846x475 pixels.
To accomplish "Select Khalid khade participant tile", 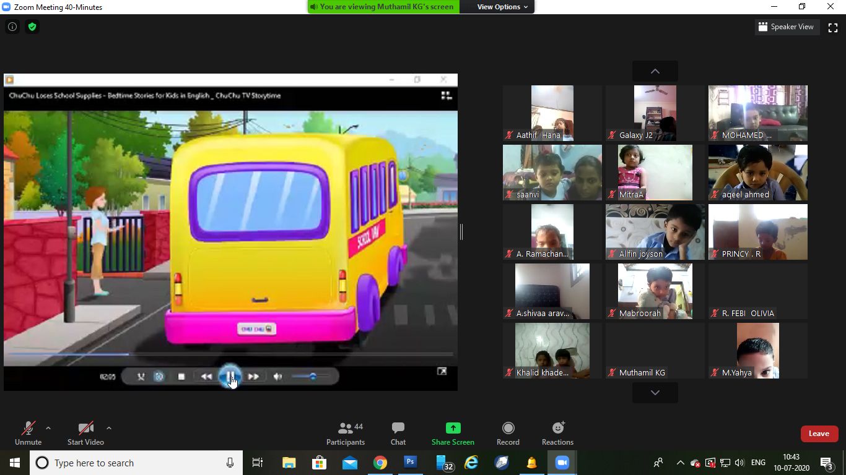I will (x=552, y=351).
